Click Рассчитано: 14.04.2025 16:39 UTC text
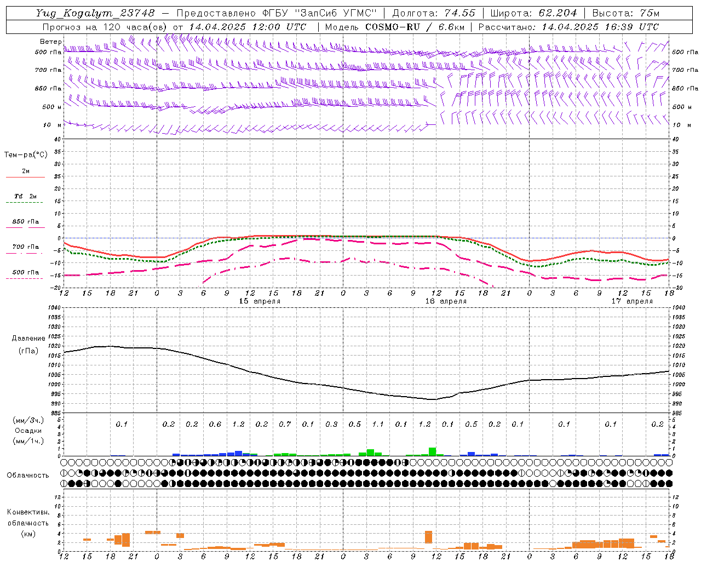 pyautogui.click(x=568, y=27)
